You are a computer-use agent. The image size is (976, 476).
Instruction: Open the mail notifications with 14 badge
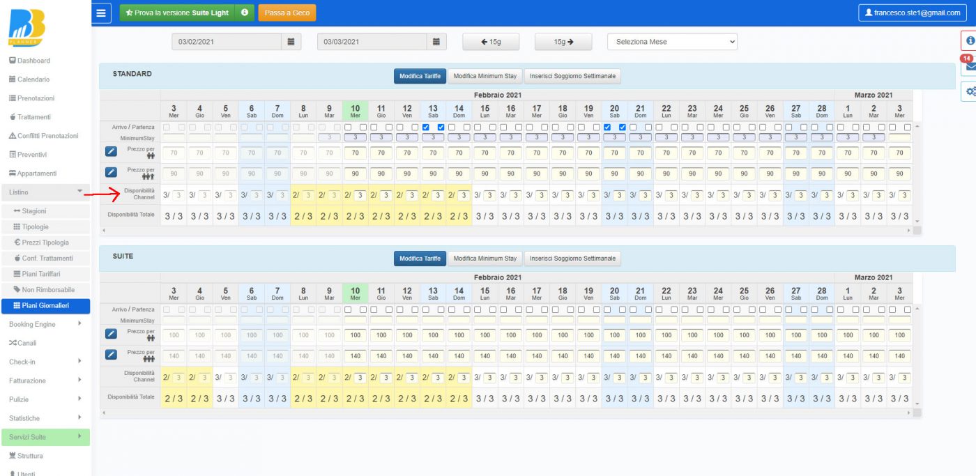(x=969, y=66)
